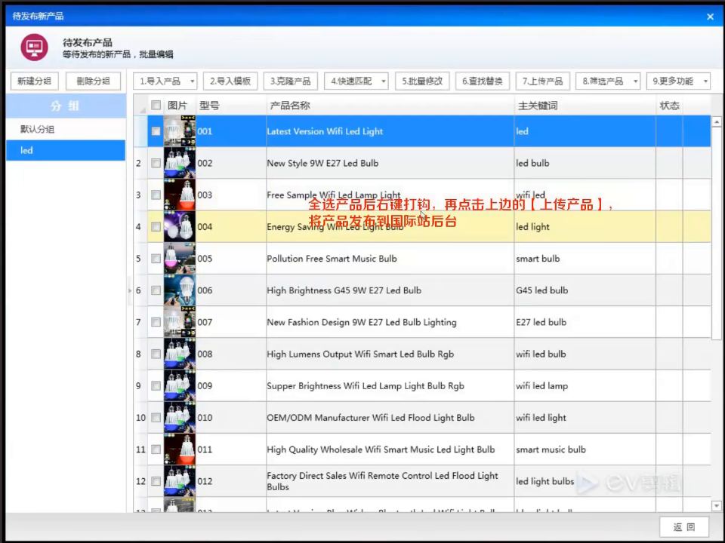Click the 状态 column header

pos(669,106)
